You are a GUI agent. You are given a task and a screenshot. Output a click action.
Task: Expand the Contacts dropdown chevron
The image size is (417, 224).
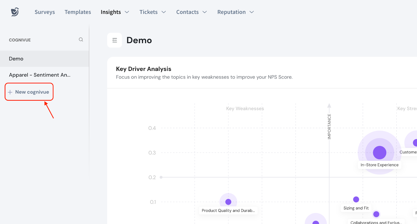[205, 12]
